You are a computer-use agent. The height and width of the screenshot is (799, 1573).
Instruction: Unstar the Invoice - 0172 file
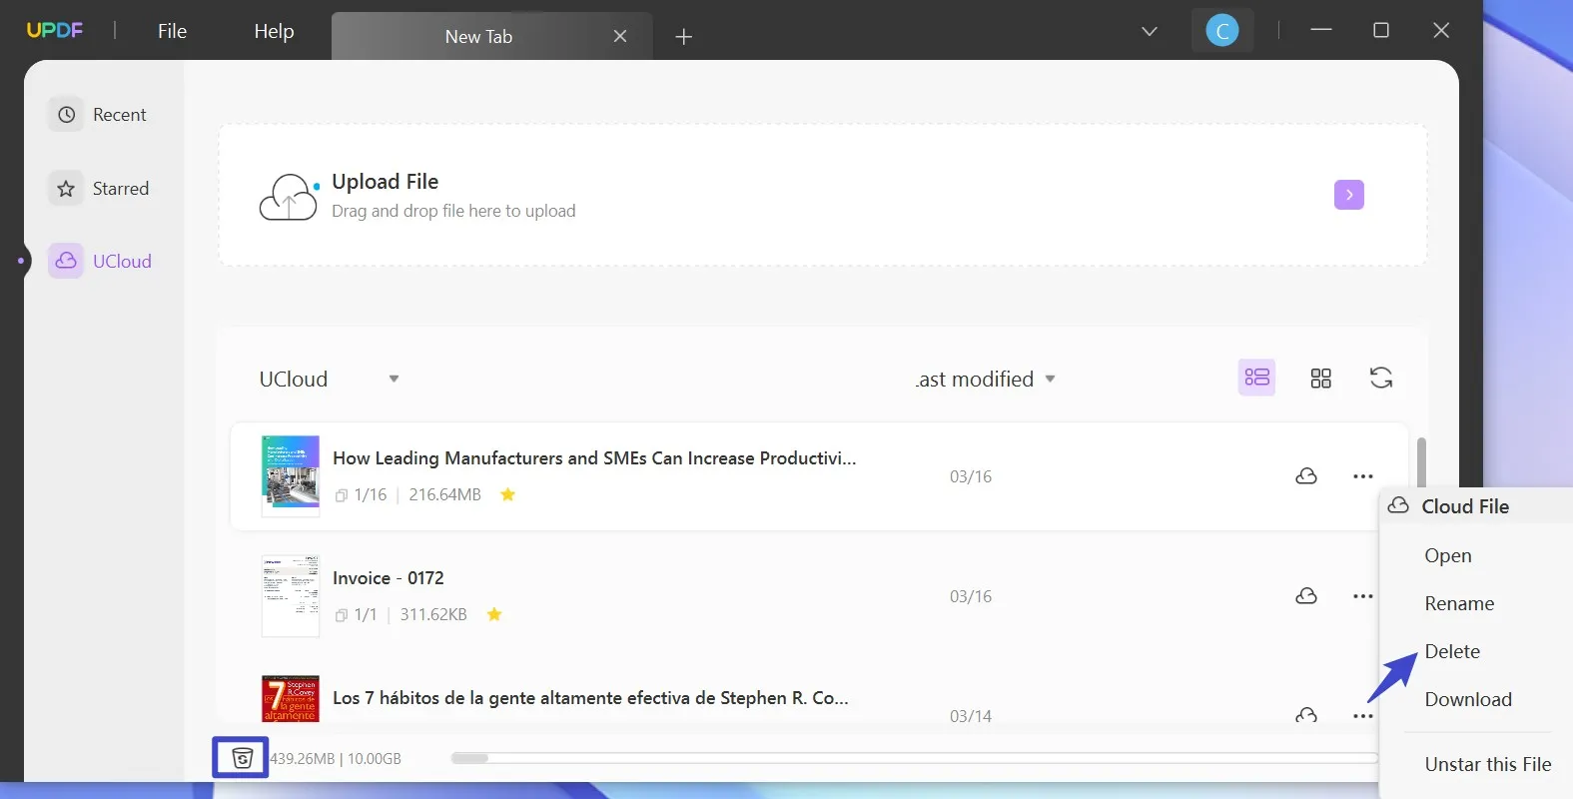click(494, 614)
